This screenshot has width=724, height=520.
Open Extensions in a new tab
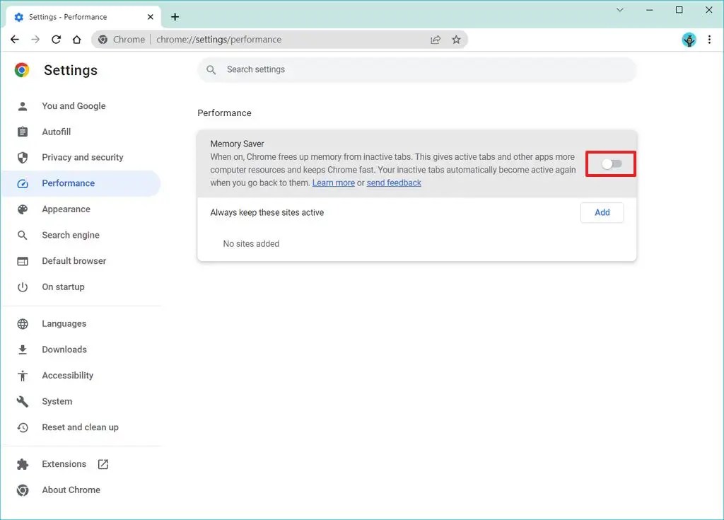[x=64, y=463]
